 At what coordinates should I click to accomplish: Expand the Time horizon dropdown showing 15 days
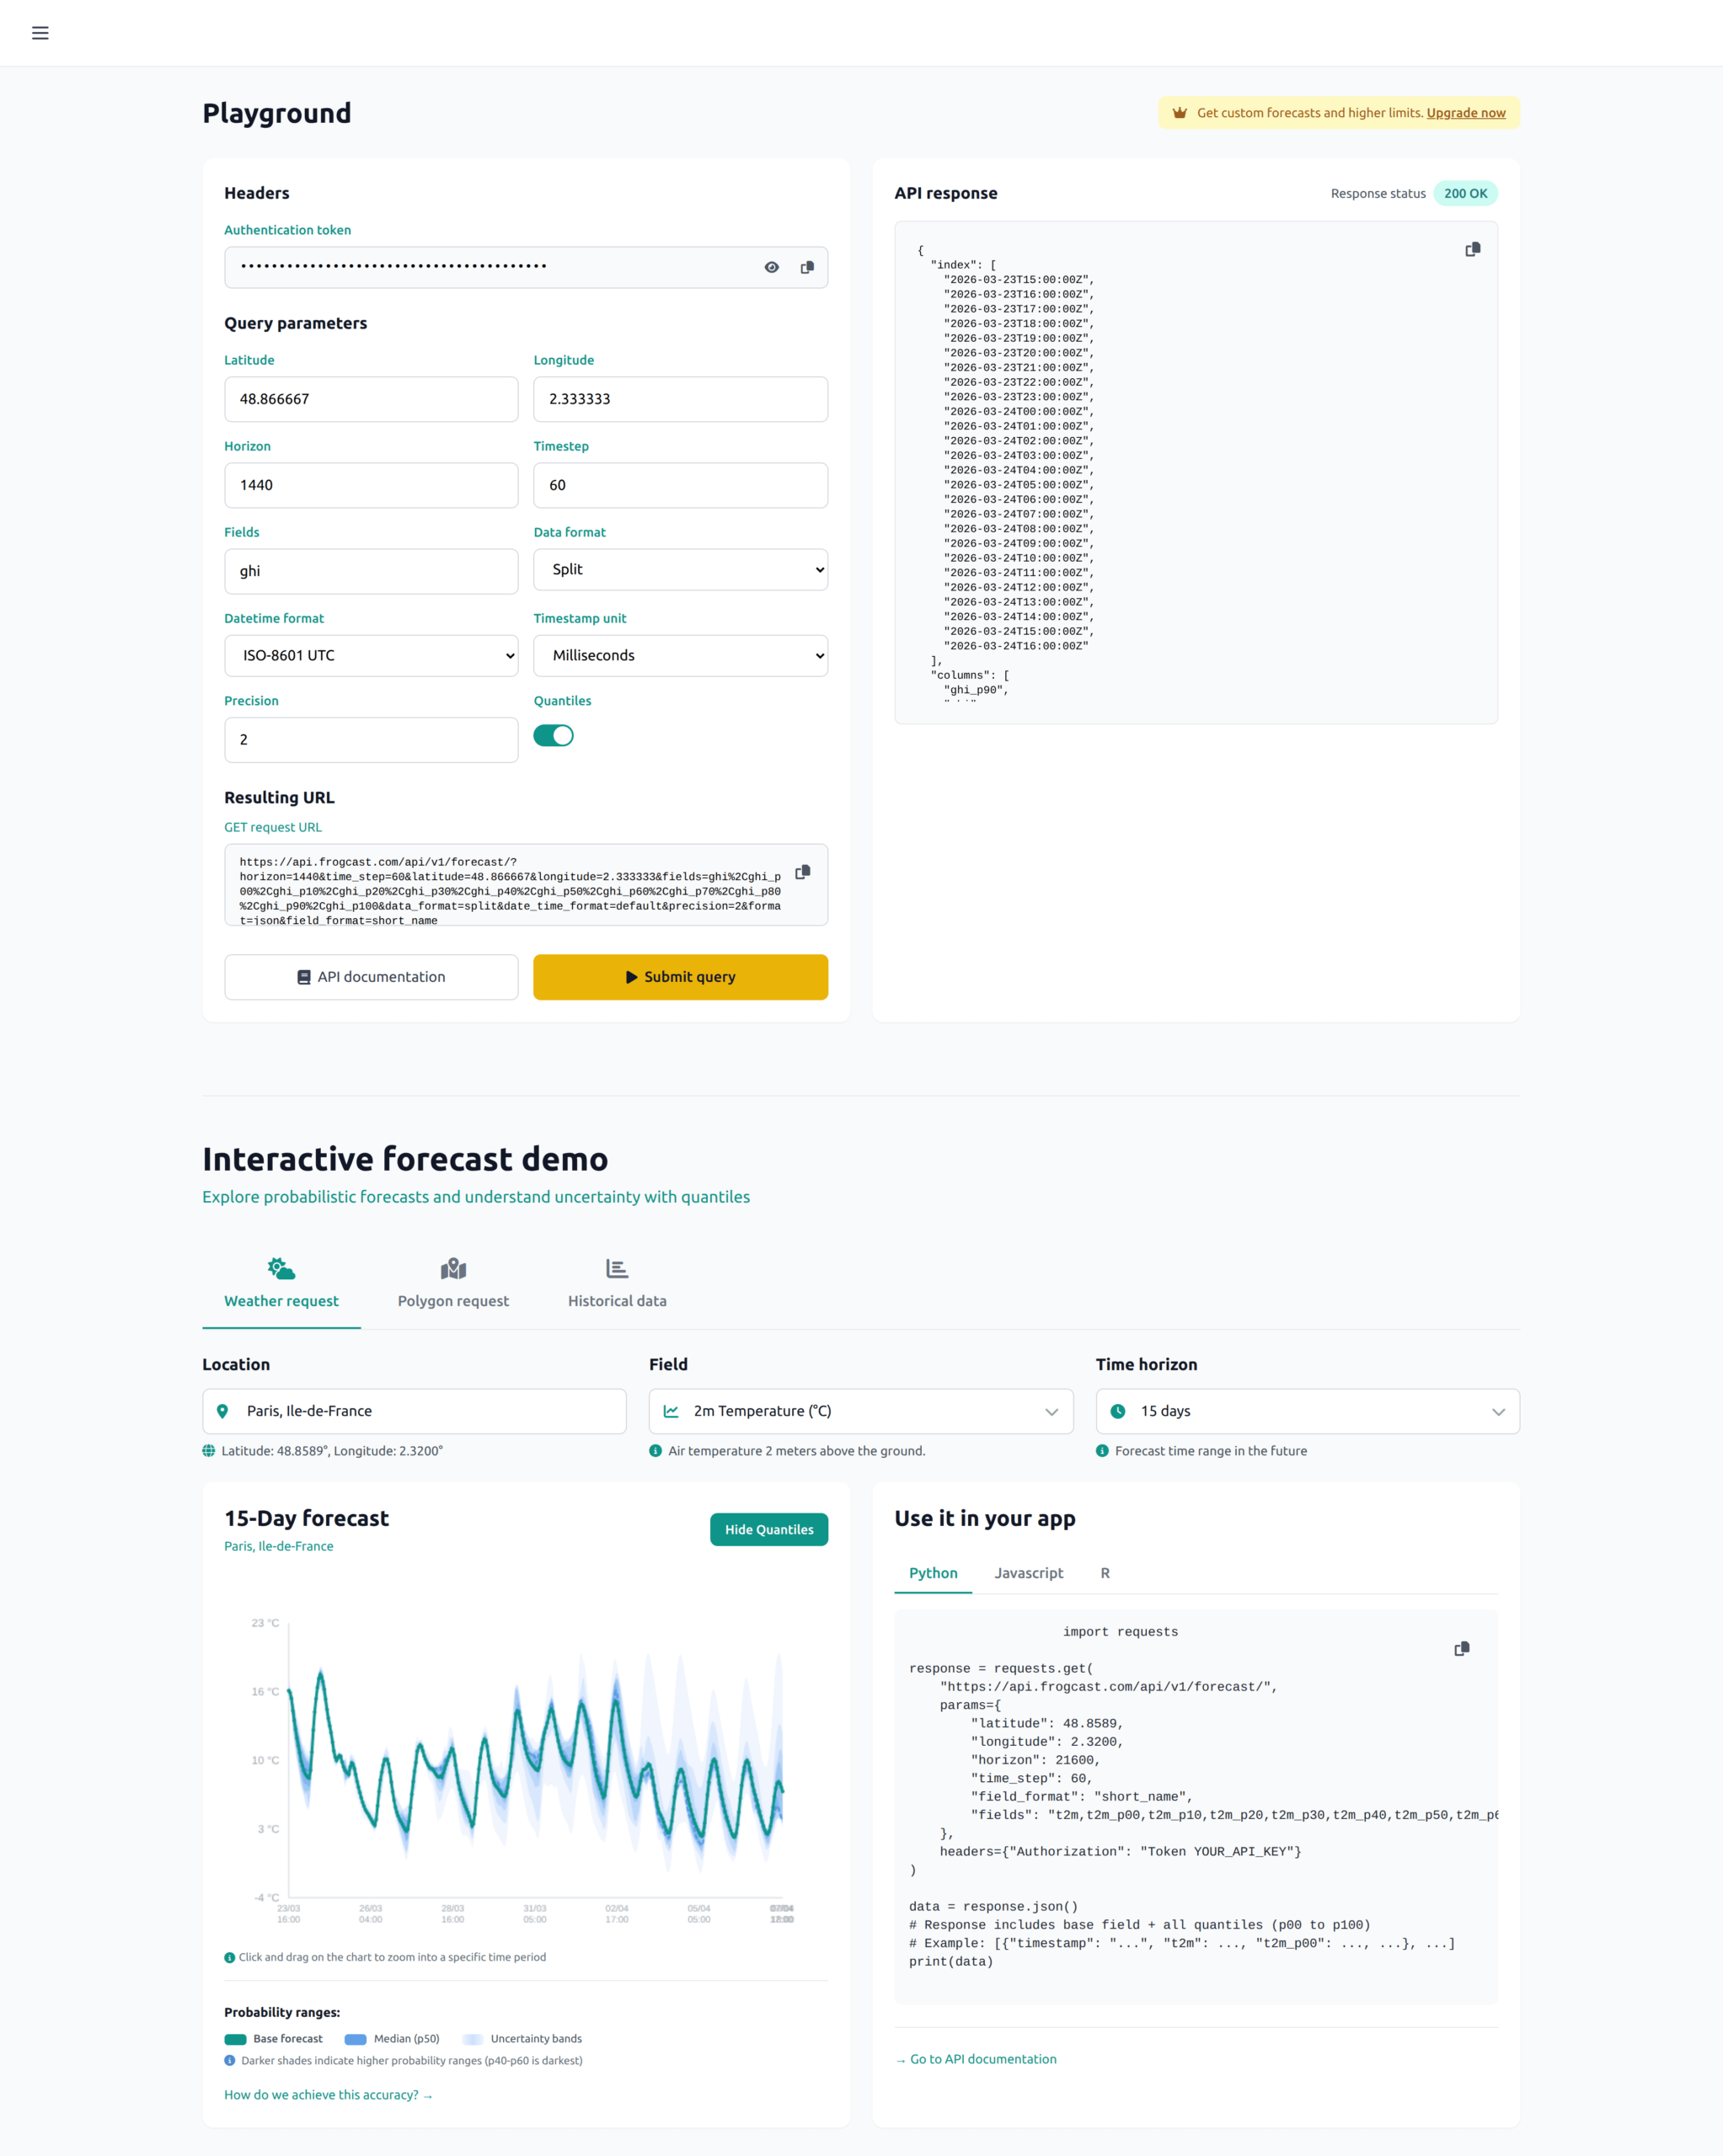point(1306,1411)
